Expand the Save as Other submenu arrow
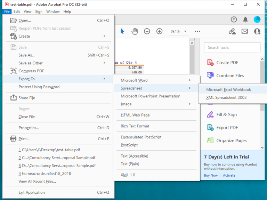Image resolution: width=267 pixels, height=200 pixels. 104,63
